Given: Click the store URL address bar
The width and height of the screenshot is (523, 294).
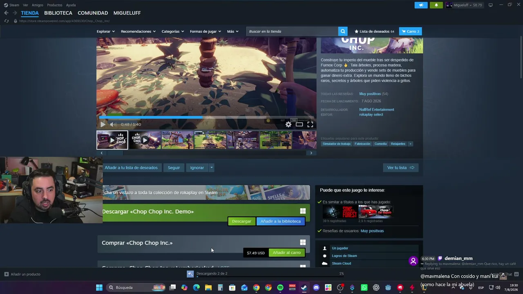Looking at the screenshot, I should (64, 21).
